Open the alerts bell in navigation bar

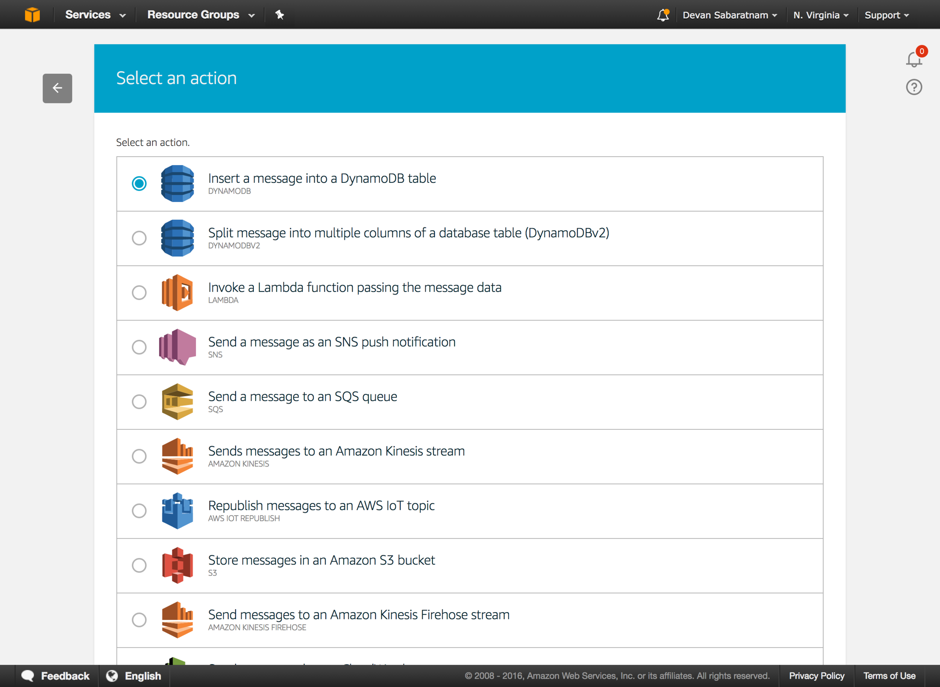pyautogui.click(x=663, y=15)
